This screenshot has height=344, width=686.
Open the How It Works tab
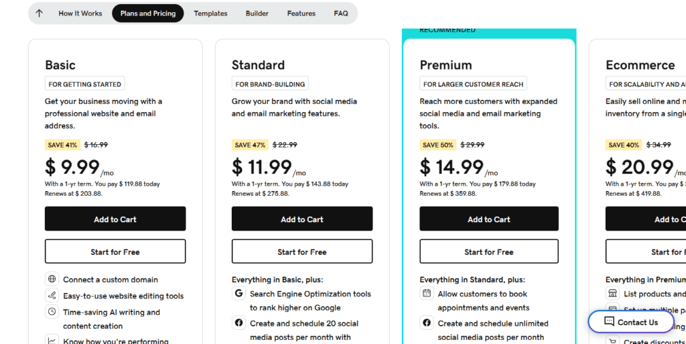80,13
